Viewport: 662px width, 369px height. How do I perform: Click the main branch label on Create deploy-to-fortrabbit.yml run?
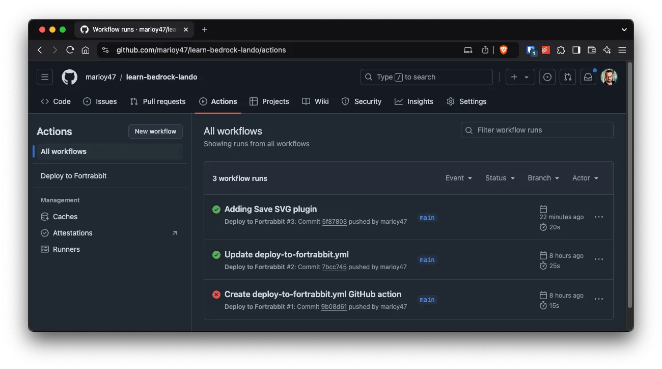pyautogui.click(x=427, y=300)
